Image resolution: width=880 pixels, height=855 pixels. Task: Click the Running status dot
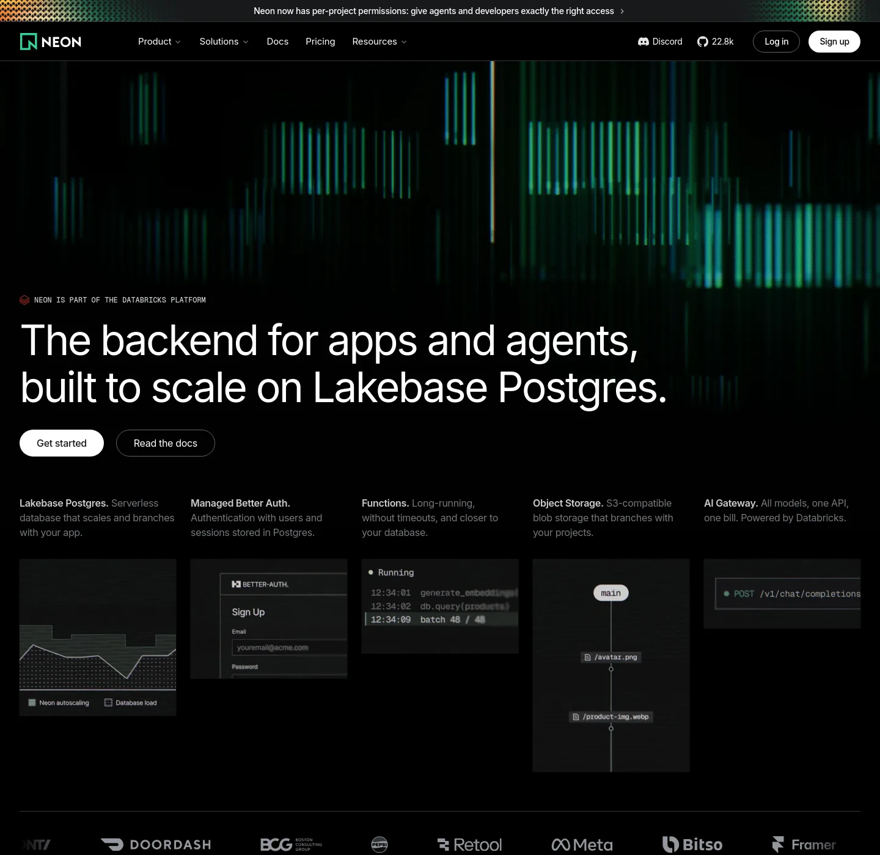371,573
